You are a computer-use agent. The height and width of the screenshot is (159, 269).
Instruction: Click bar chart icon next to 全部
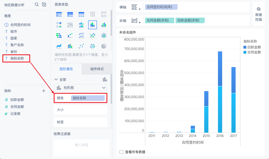pyautogui.click(x=105, y=79)
